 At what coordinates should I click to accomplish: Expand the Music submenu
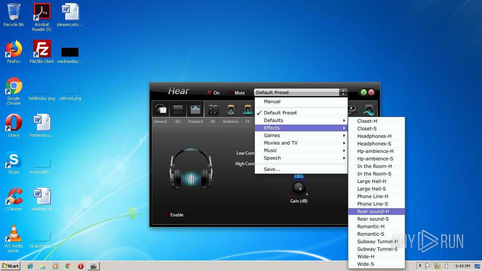pyautogui.click(x=301, y=151)
